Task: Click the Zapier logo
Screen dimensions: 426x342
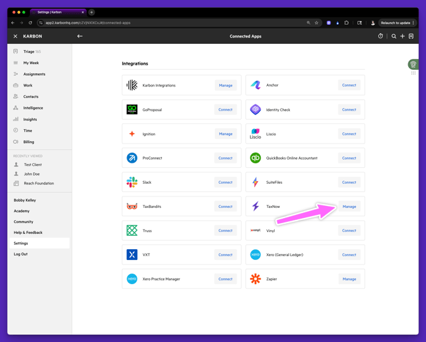Action: pos(256,278)
